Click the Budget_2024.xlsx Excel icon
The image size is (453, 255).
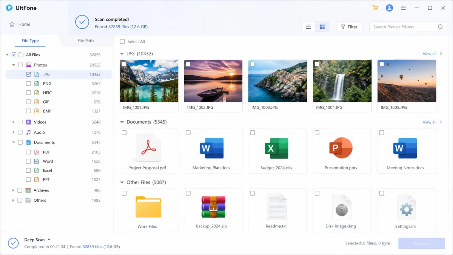pos(276,148)
